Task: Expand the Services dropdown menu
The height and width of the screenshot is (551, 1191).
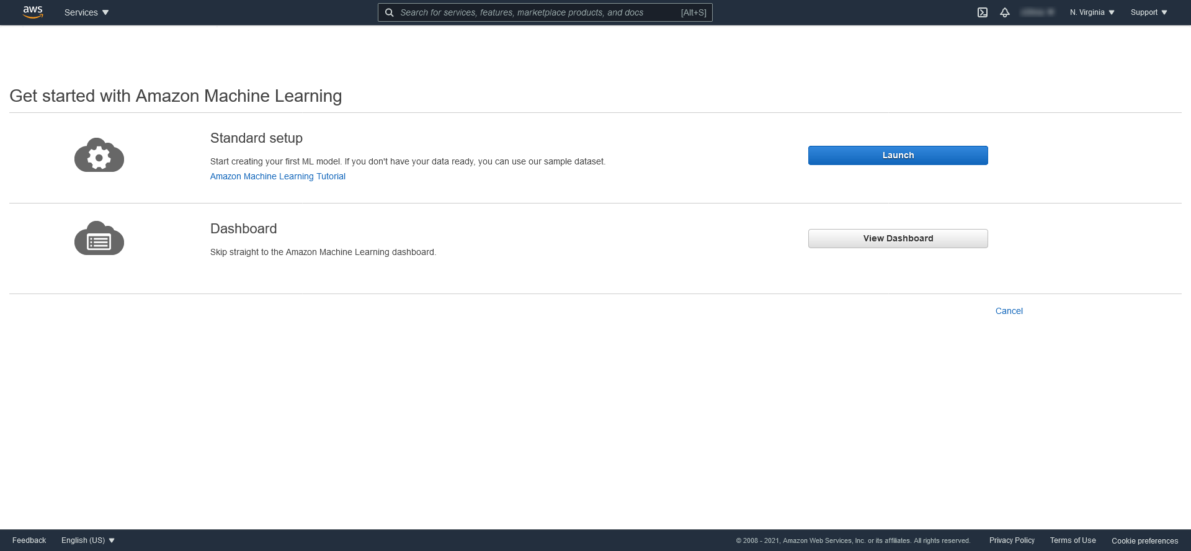Action: [87, 12]
